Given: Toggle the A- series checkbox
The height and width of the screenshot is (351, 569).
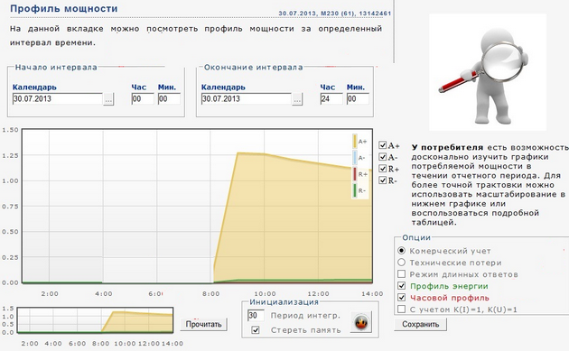Looking at the screenshot, I should (x=382, y=157).
